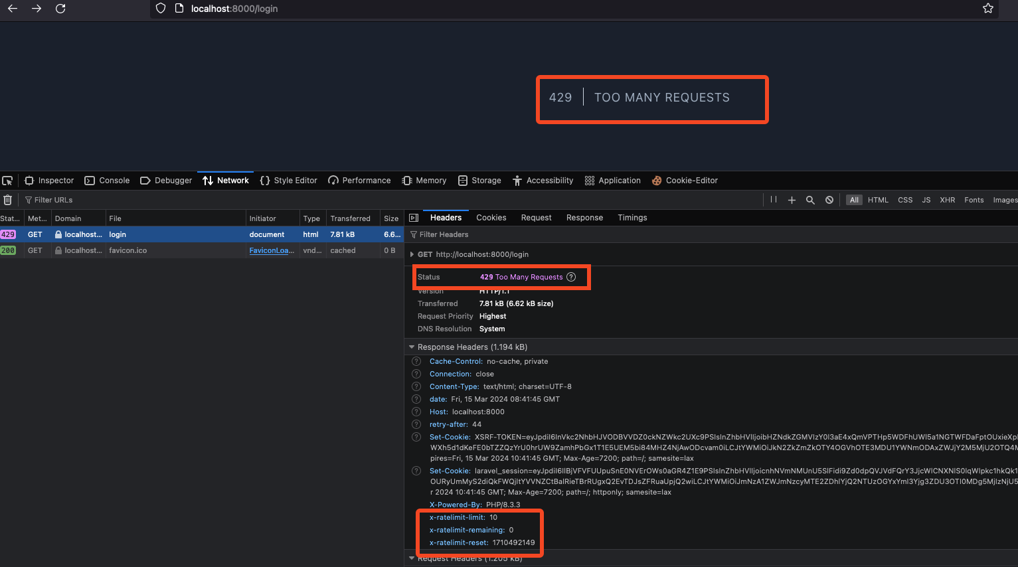Filter requests to JS only
Viewport: 1018px width, 567px height.
tap(926, 200)
